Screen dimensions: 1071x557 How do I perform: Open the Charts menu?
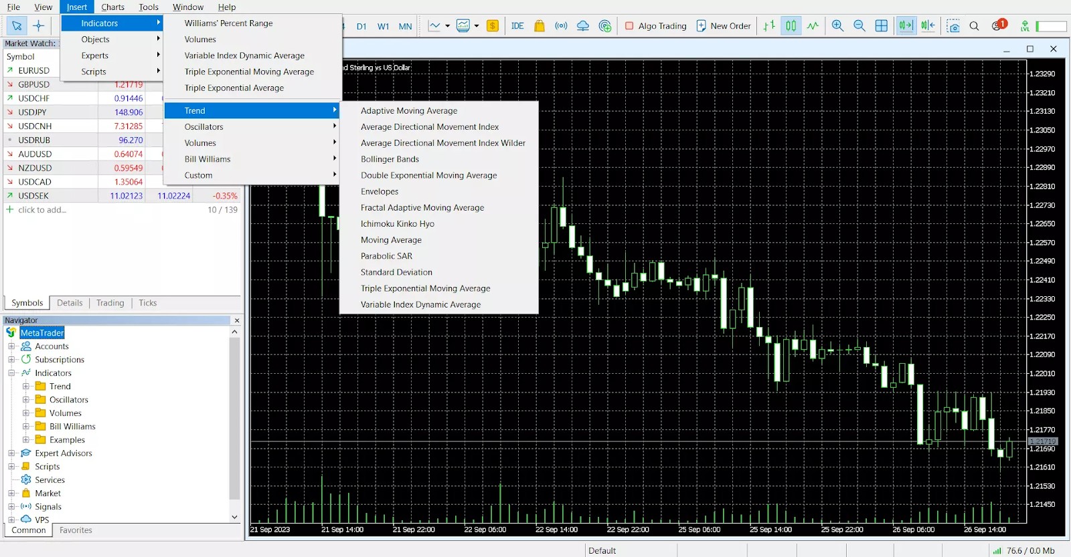tap(113, 7)
